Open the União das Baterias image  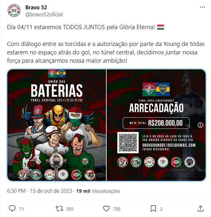click(x=57, y=125)
